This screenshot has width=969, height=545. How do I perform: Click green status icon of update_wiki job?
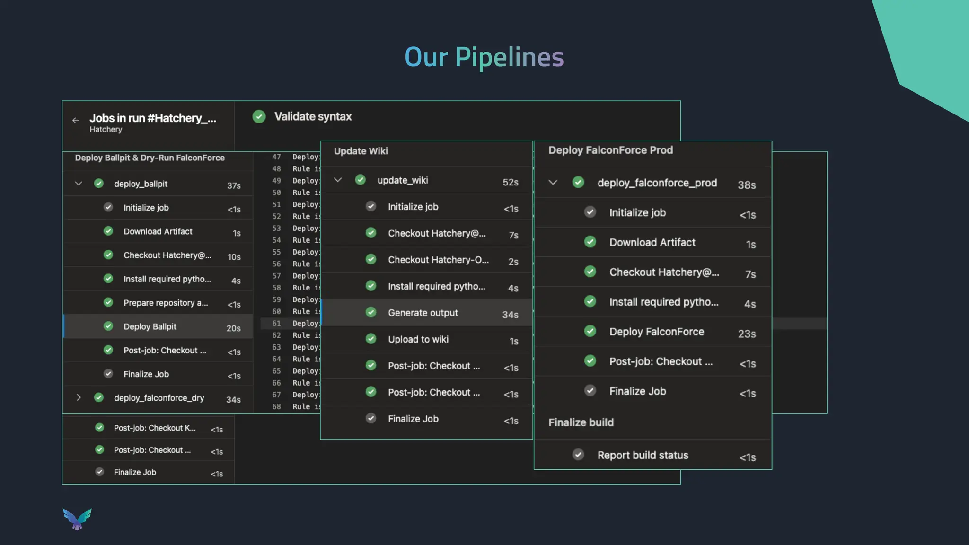[x=360, y=180]
